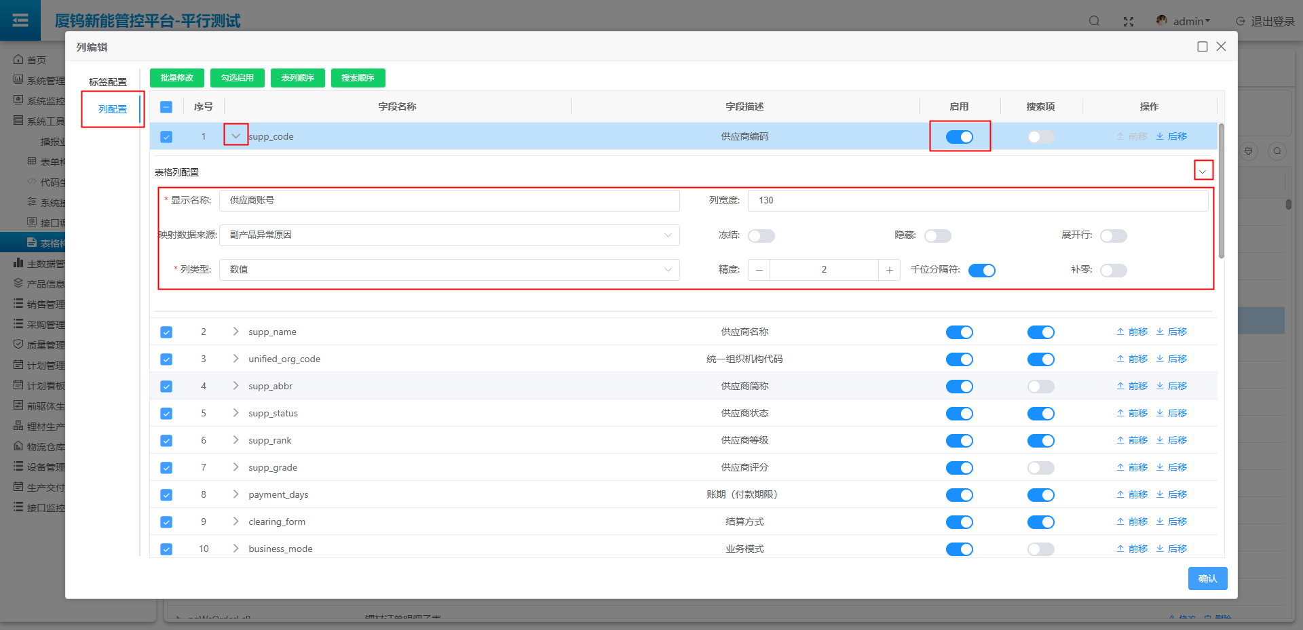Select the 列配置 tab
This screenshot has height=630, width=1303.
coord(112,109)
